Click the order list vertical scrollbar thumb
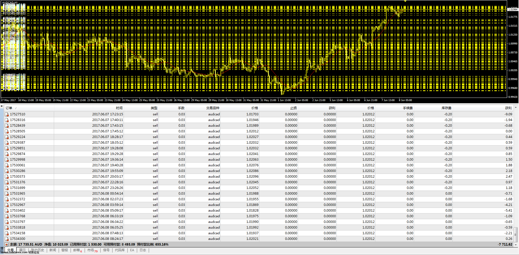This screenshot has width=519, height=255. (x=516, y=235)
